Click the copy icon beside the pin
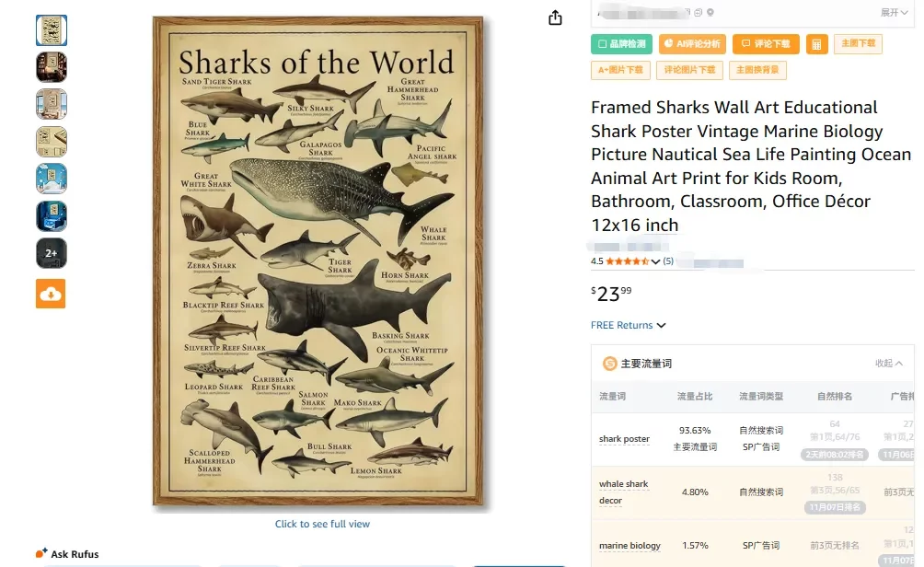 coord(699,13)
